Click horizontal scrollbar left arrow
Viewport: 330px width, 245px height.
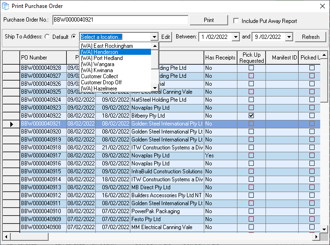point(7,237)
